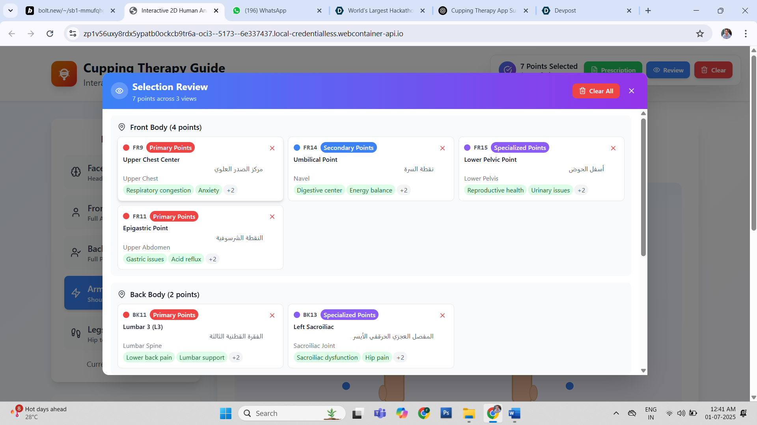Open Photoshop from the taskbar
757x425 pixels.
coord(446,413)
